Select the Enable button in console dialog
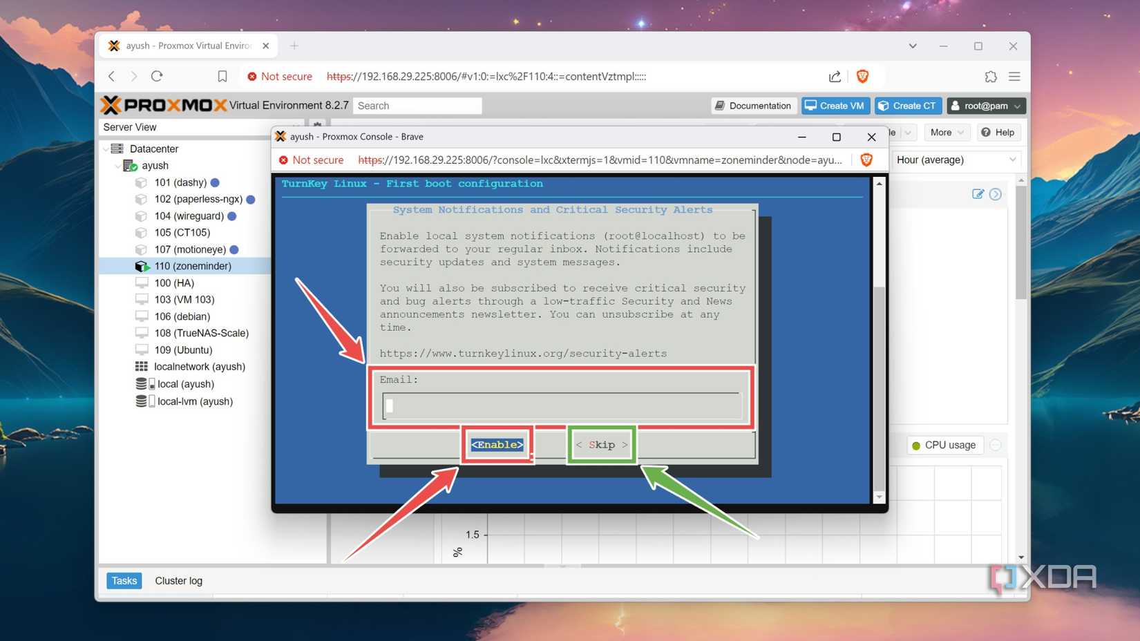Viewport: 1140px width, 641px height. (x=497, y=445)
